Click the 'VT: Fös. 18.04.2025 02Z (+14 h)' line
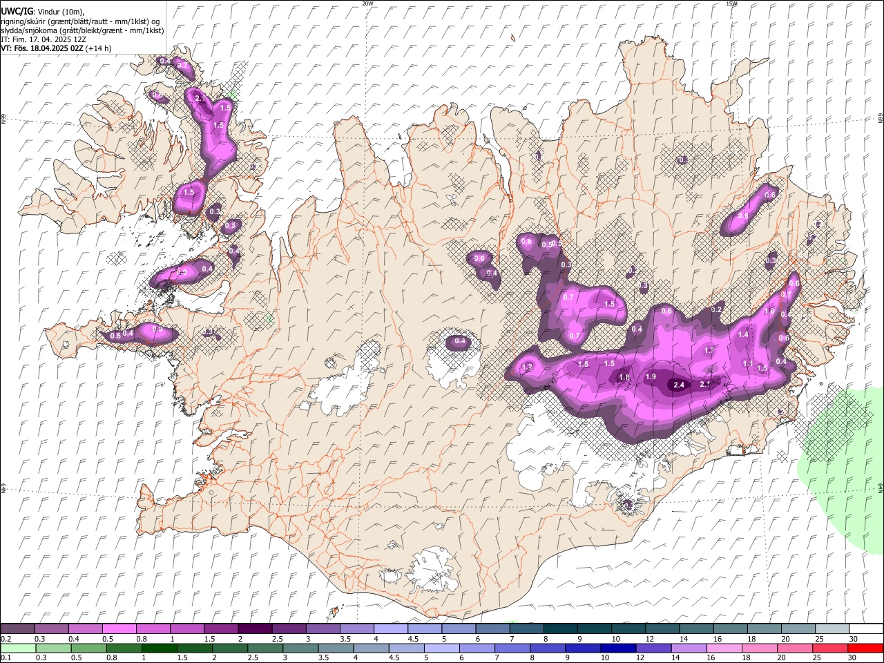Screen dimensions: 884x663 (x=56, y=48)
